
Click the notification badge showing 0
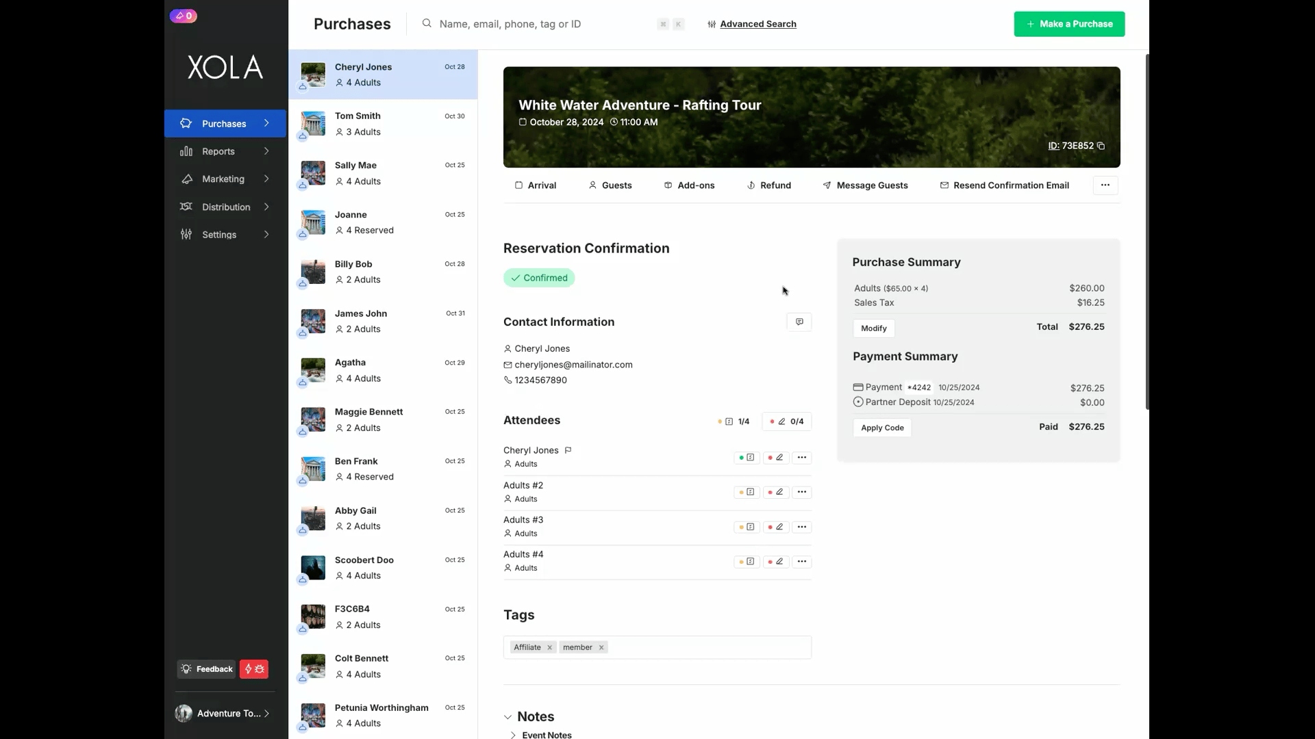184,16
